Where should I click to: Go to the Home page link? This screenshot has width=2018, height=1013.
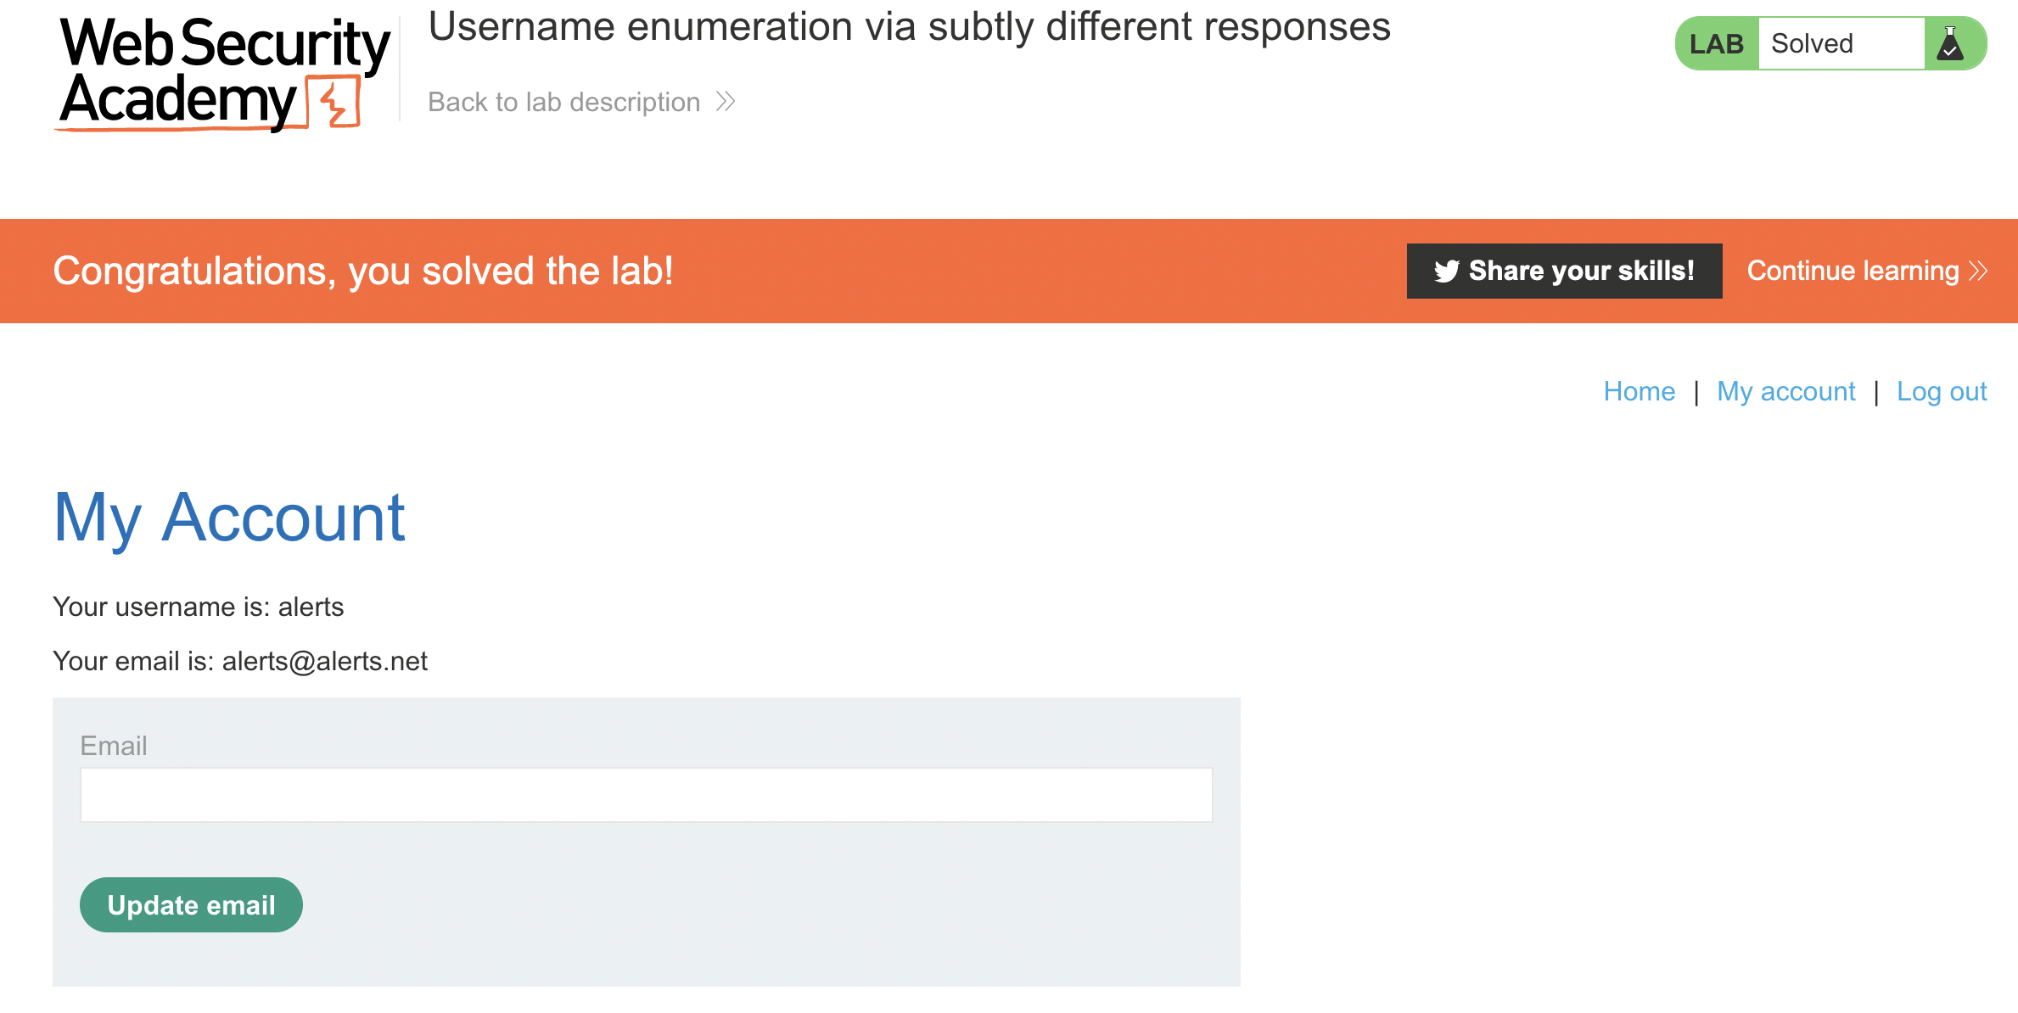[1639, 392]
